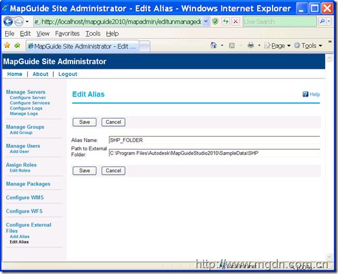Open the Tools toolbar dropdown
This screenshot has height=274, width=338.
[308, 45]
